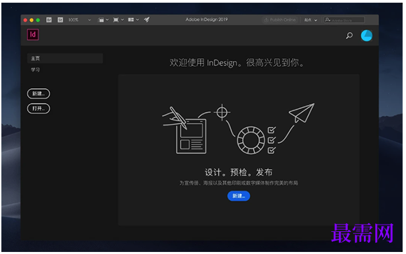This screenshot has height=254, width=406.
Task: Expand the arrange documents dropdown arrow
Action: [138, 20]
